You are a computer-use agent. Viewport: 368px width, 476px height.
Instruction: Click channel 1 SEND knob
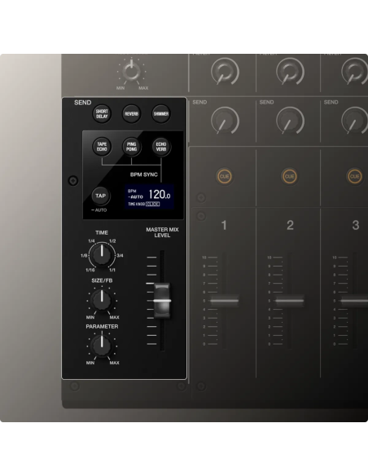point(225,121)
